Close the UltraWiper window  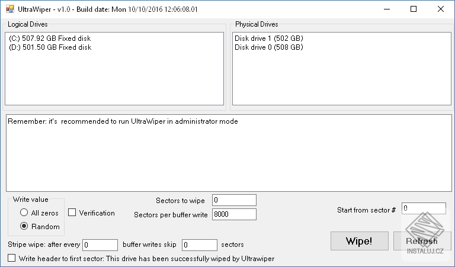point(441,9)
